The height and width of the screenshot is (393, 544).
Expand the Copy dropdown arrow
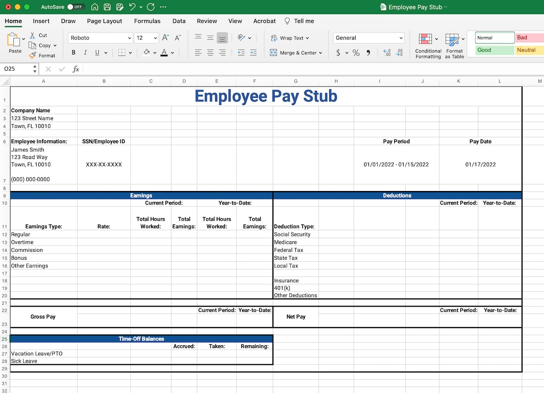(55, 45)
